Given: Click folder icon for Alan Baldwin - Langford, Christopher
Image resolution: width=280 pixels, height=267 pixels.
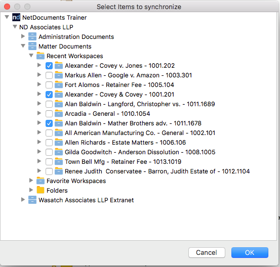Looking at the screenshot, I should pos(59,104).
